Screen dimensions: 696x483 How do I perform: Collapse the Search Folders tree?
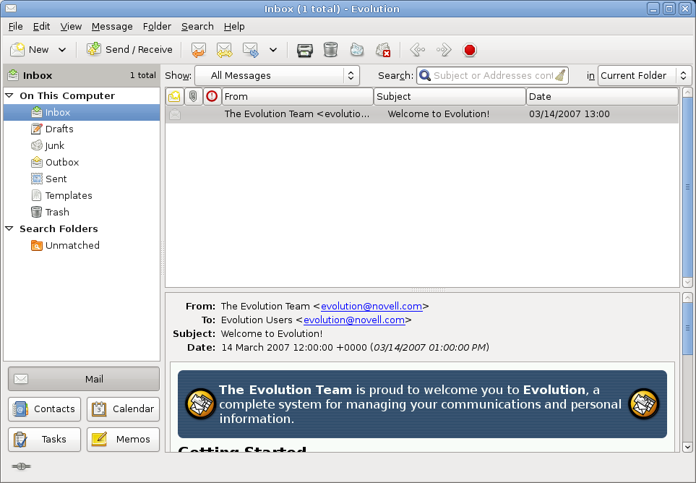point(9,228)
